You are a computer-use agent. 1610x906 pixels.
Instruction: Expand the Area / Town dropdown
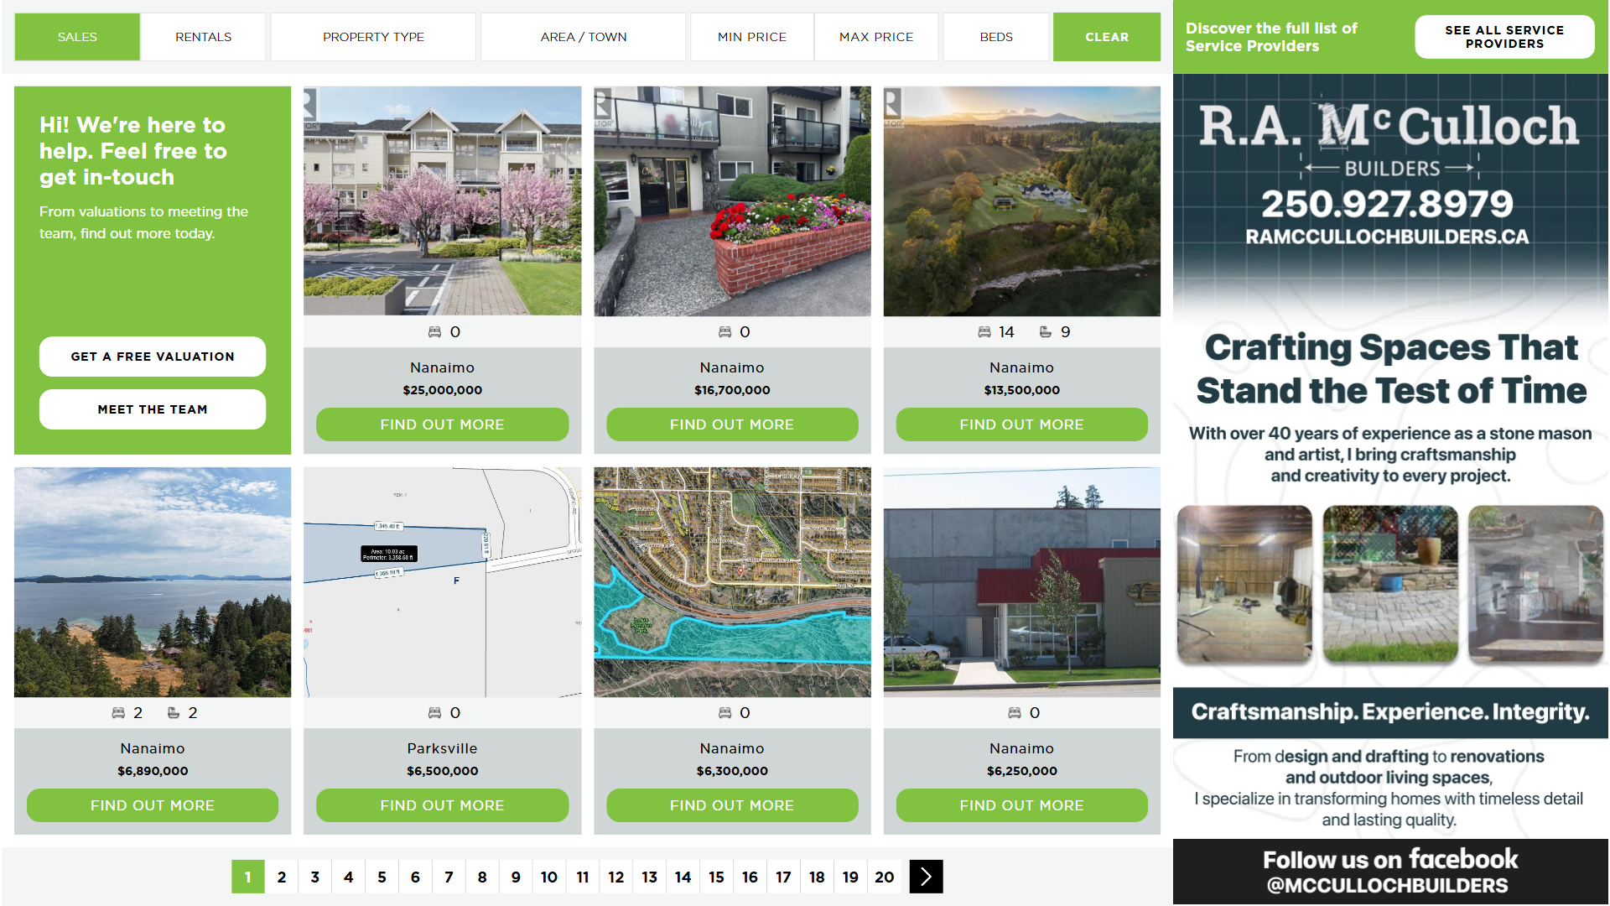click(x=584, y=37)
